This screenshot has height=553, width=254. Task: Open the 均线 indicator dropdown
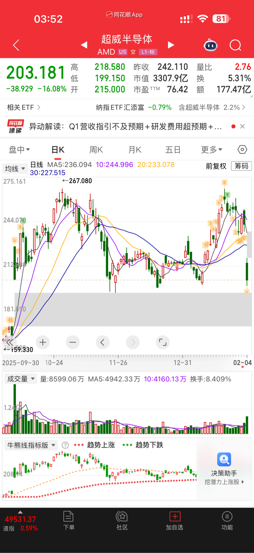[x=15, y=169]
